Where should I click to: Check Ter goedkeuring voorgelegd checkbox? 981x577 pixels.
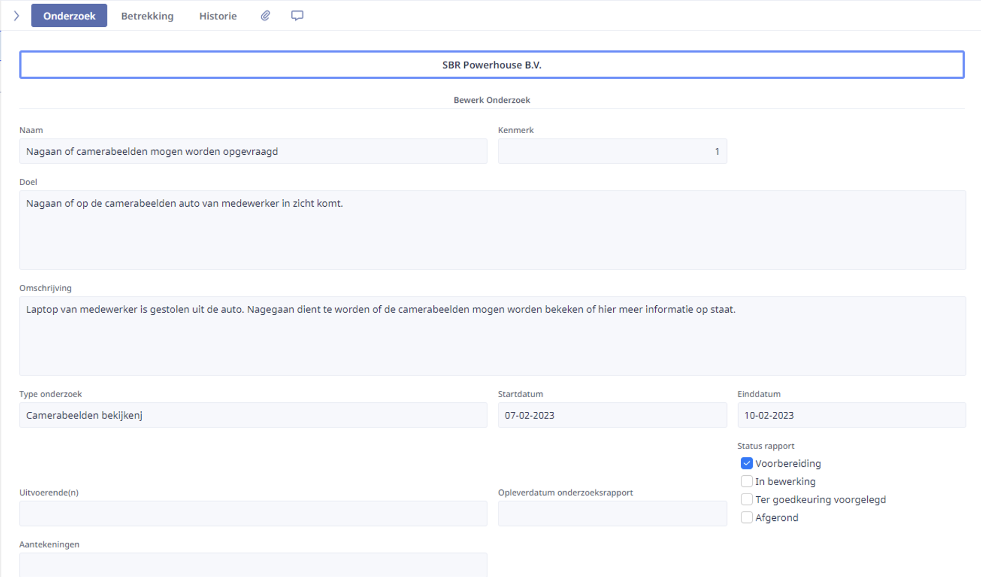[x=747, y=499]
